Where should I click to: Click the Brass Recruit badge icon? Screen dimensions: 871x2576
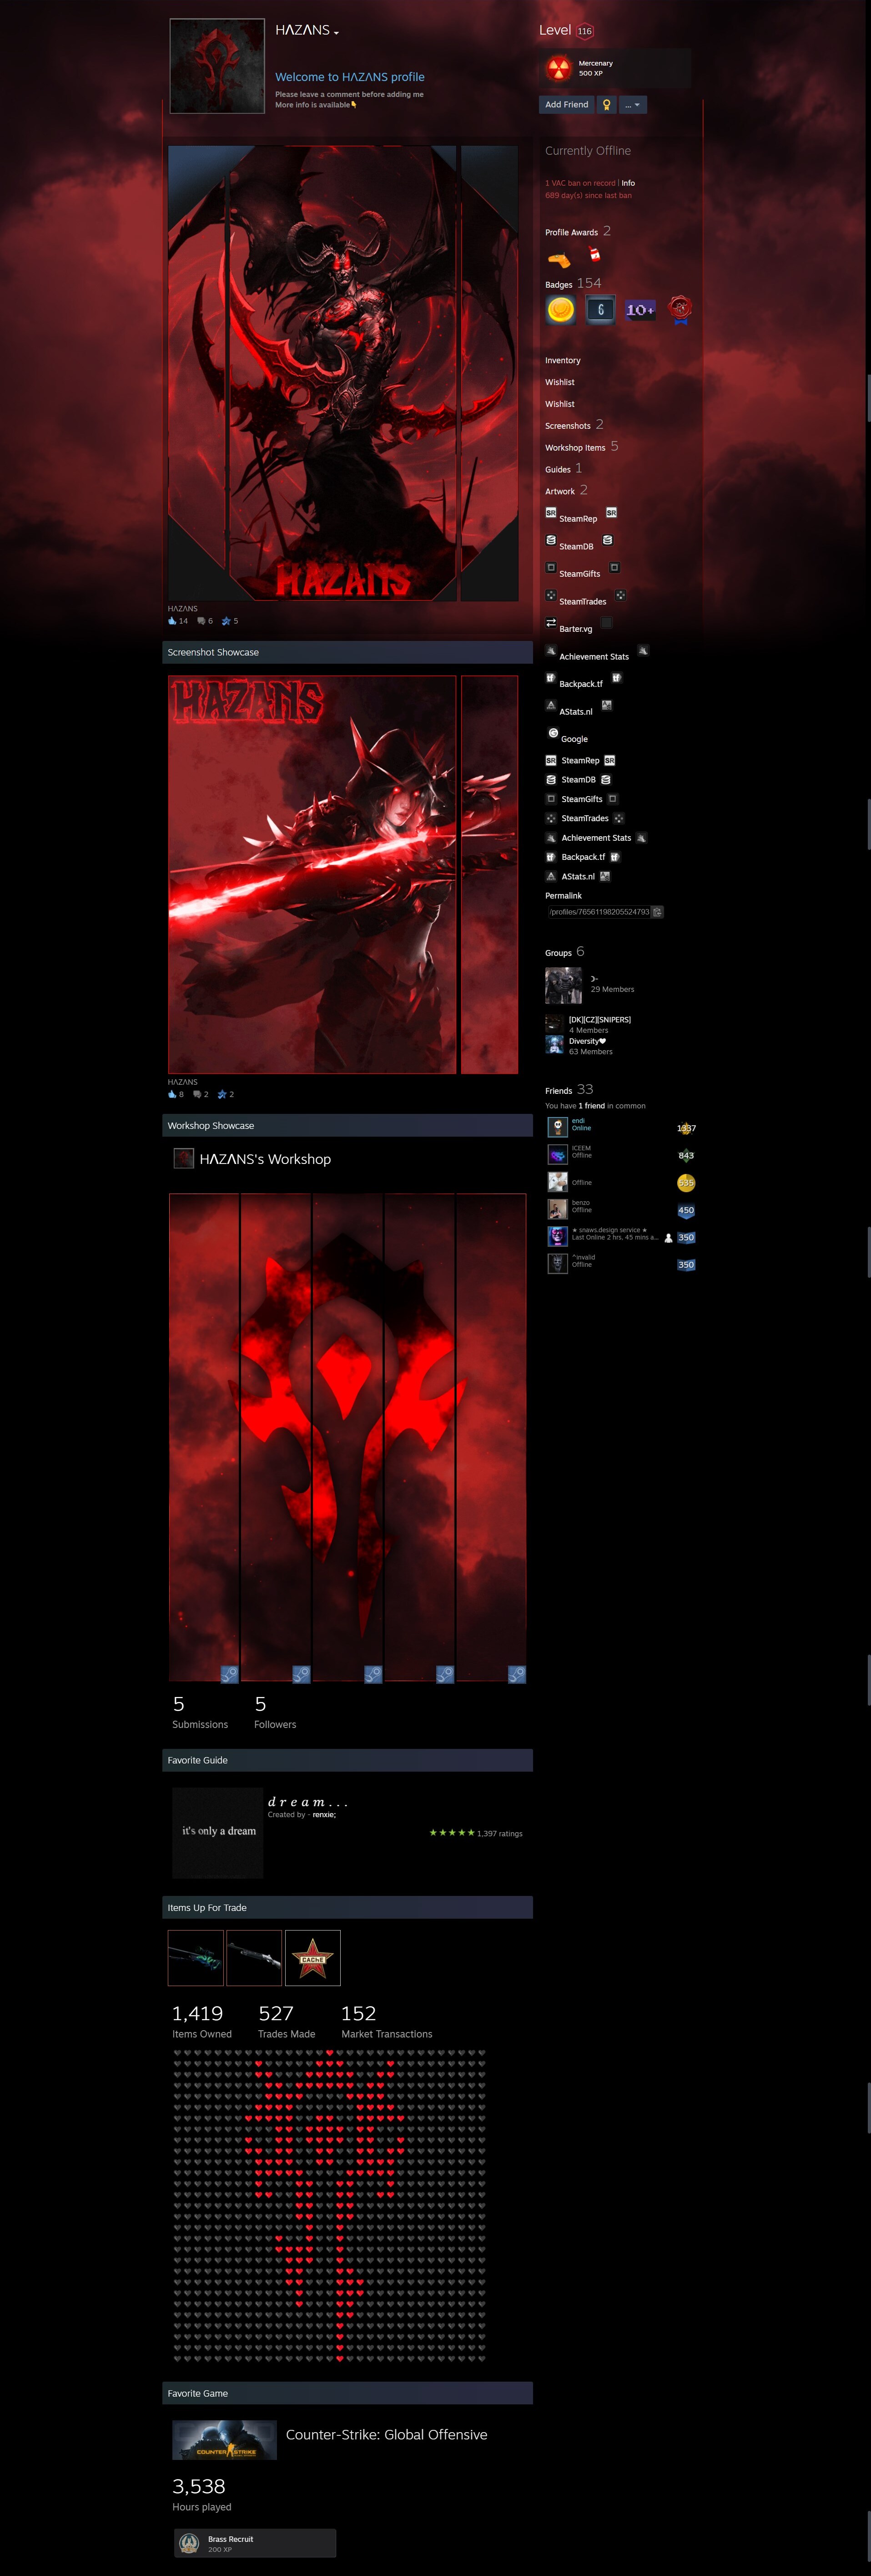189,2543
